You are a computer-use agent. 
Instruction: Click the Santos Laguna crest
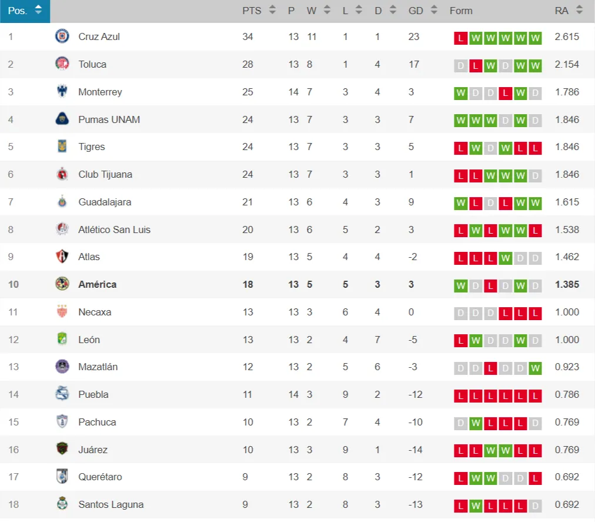[x=62, y=504]
